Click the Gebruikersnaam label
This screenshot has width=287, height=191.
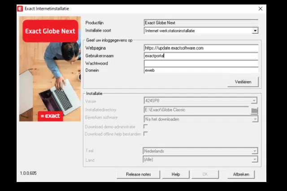100,56
